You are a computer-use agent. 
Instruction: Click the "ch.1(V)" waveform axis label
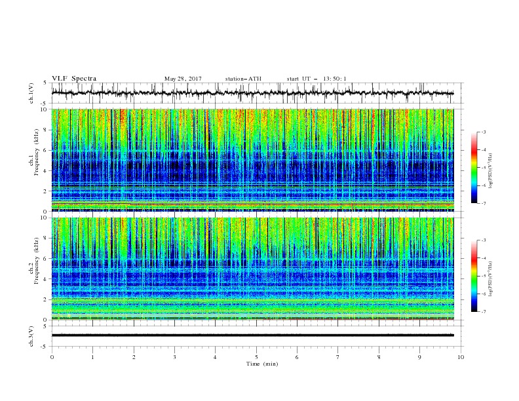coord(31,93)
